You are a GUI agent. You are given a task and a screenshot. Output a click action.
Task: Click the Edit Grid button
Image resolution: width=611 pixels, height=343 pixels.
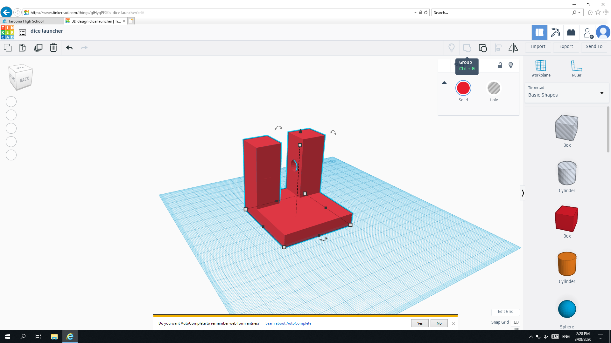(x=505, y=312)
